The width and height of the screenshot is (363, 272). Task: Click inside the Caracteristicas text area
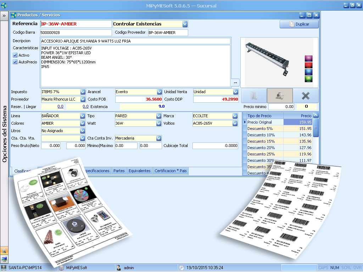[135, 66]
